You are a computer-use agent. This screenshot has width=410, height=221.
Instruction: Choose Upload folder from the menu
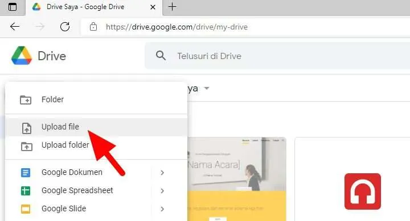[x=96, y=145]
